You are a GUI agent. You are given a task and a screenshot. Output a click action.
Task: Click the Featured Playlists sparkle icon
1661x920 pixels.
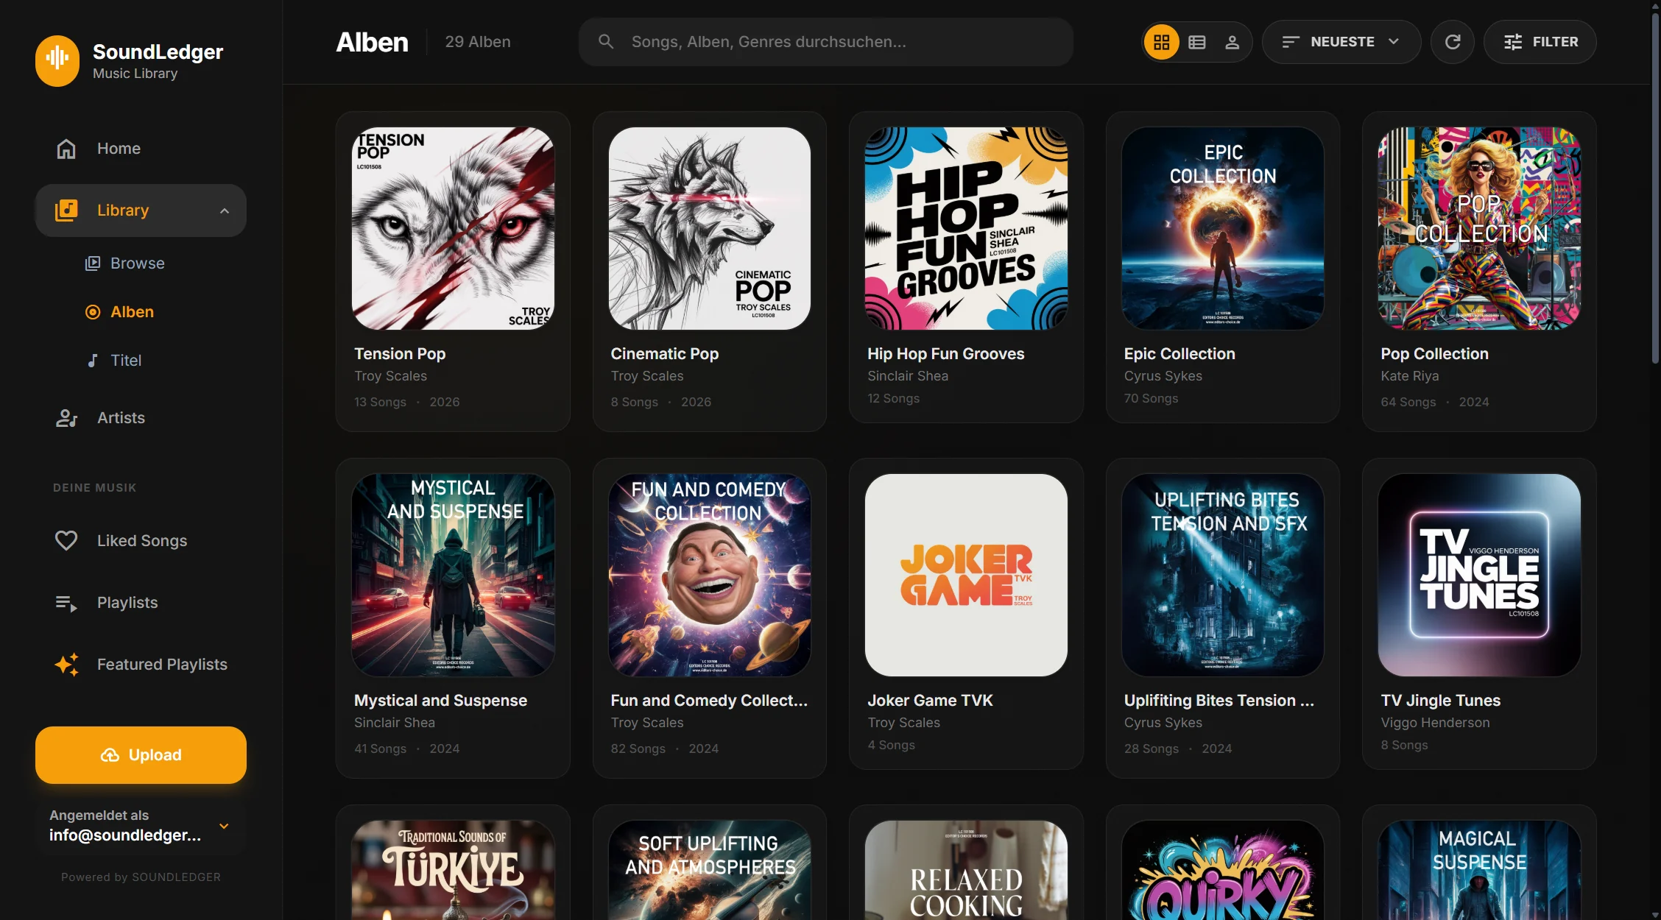coord(66,665)
